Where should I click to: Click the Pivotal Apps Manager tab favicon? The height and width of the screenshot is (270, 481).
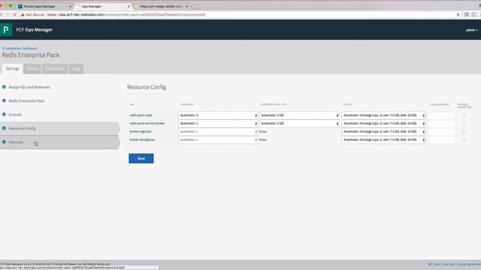click(20, 6)
